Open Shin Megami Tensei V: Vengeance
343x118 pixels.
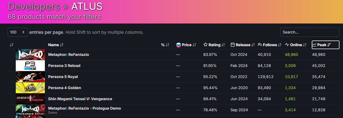(80, 99)
